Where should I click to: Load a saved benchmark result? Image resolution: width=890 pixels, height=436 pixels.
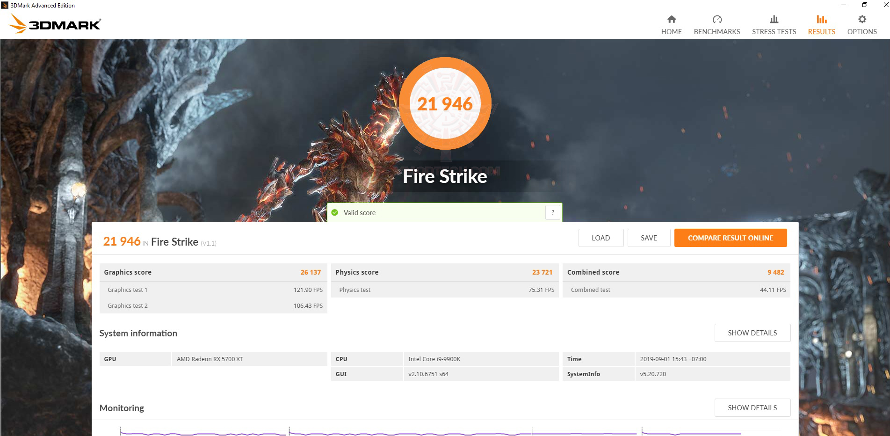[601, 238]
